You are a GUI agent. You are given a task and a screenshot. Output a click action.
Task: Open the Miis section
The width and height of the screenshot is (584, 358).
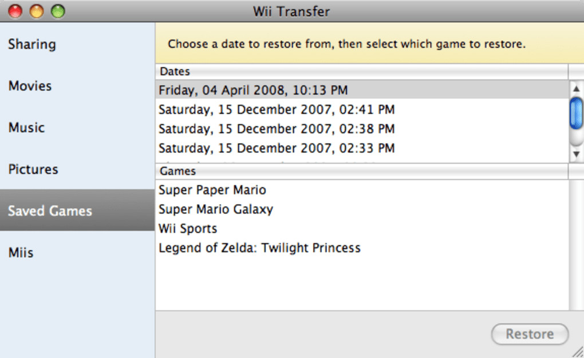tap(21, 253)
